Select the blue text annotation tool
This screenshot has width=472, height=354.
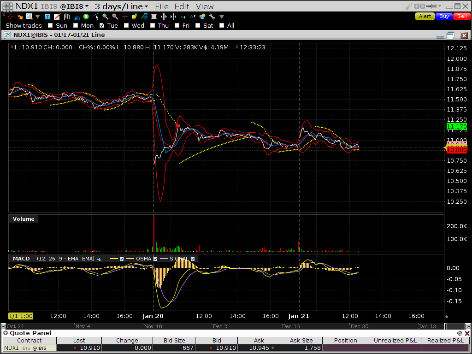pos(47,17)
